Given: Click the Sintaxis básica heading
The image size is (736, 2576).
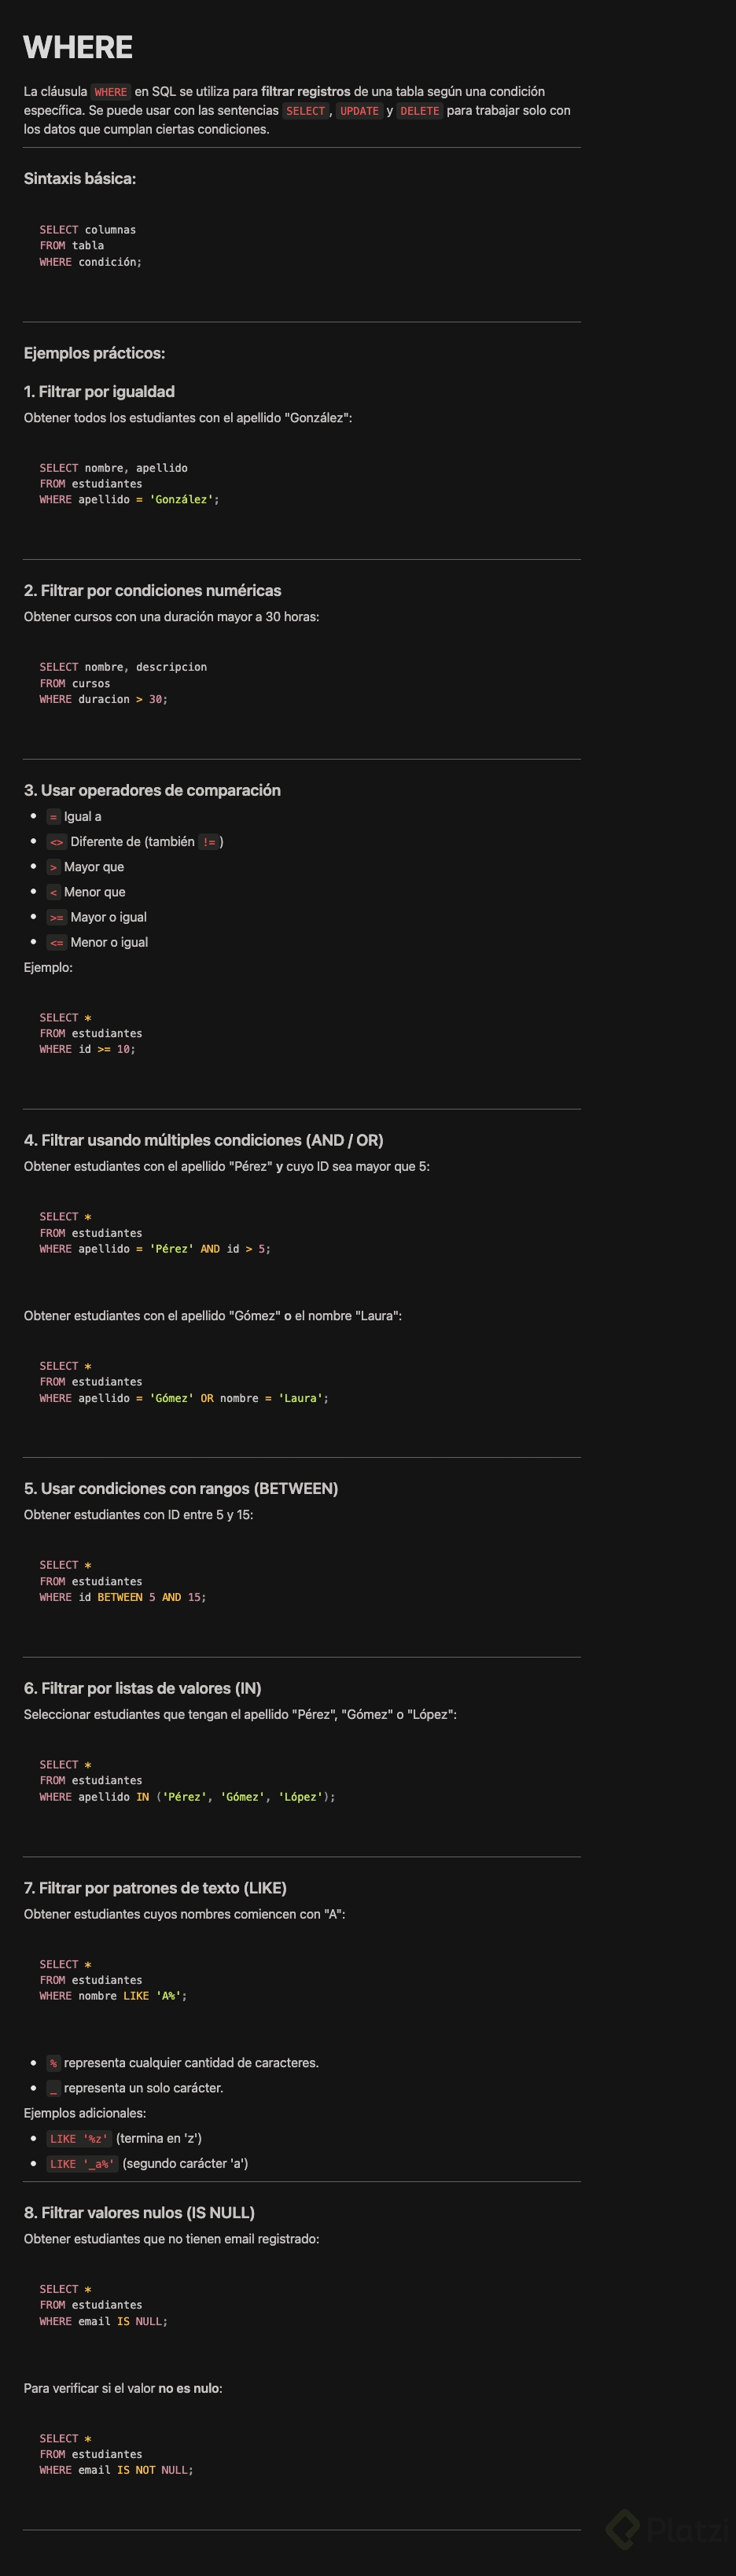Looking at the screenshot, I should pos(80,179).
